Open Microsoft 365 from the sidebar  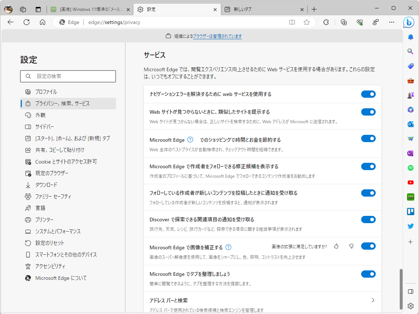[x=410, y=109]
